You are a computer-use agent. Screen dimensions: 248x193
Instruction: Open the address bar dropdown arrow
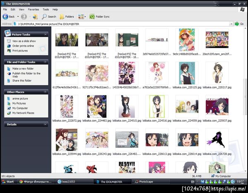coord(231,24)
